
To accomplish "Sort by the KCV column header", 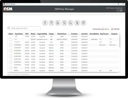I will (x=27, y=34).
